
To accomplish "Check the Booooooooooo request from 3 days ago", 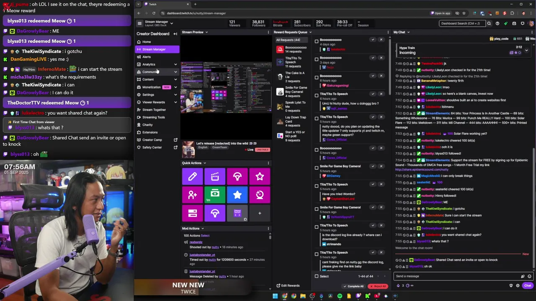I will 317,59.
